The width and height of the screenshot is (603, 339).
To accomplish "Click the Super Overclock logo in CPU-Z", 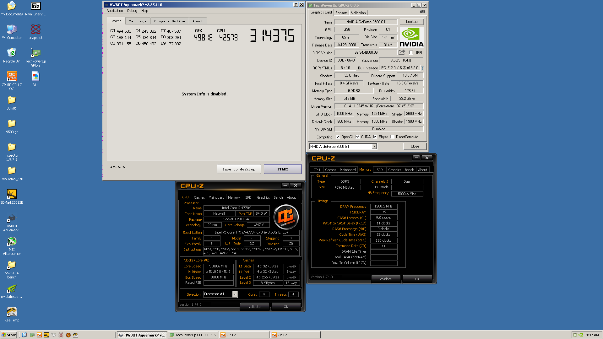I will click(286, 217).
